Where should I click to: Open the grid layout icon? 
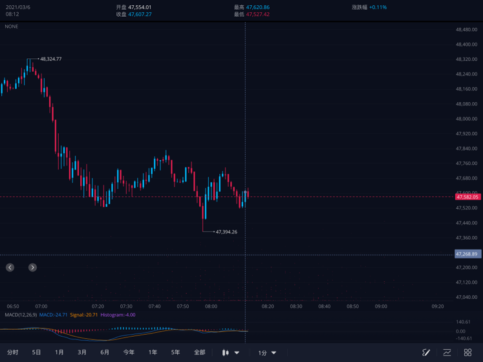tap(467, 352)
